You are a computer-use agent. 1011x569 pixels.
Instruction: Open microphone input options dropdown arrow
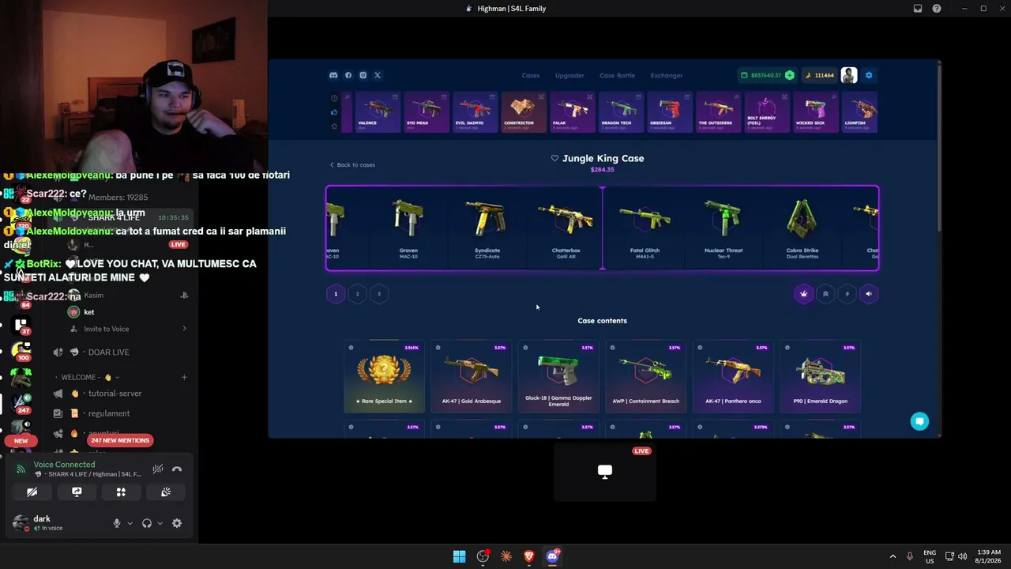(x=130, y=523)
